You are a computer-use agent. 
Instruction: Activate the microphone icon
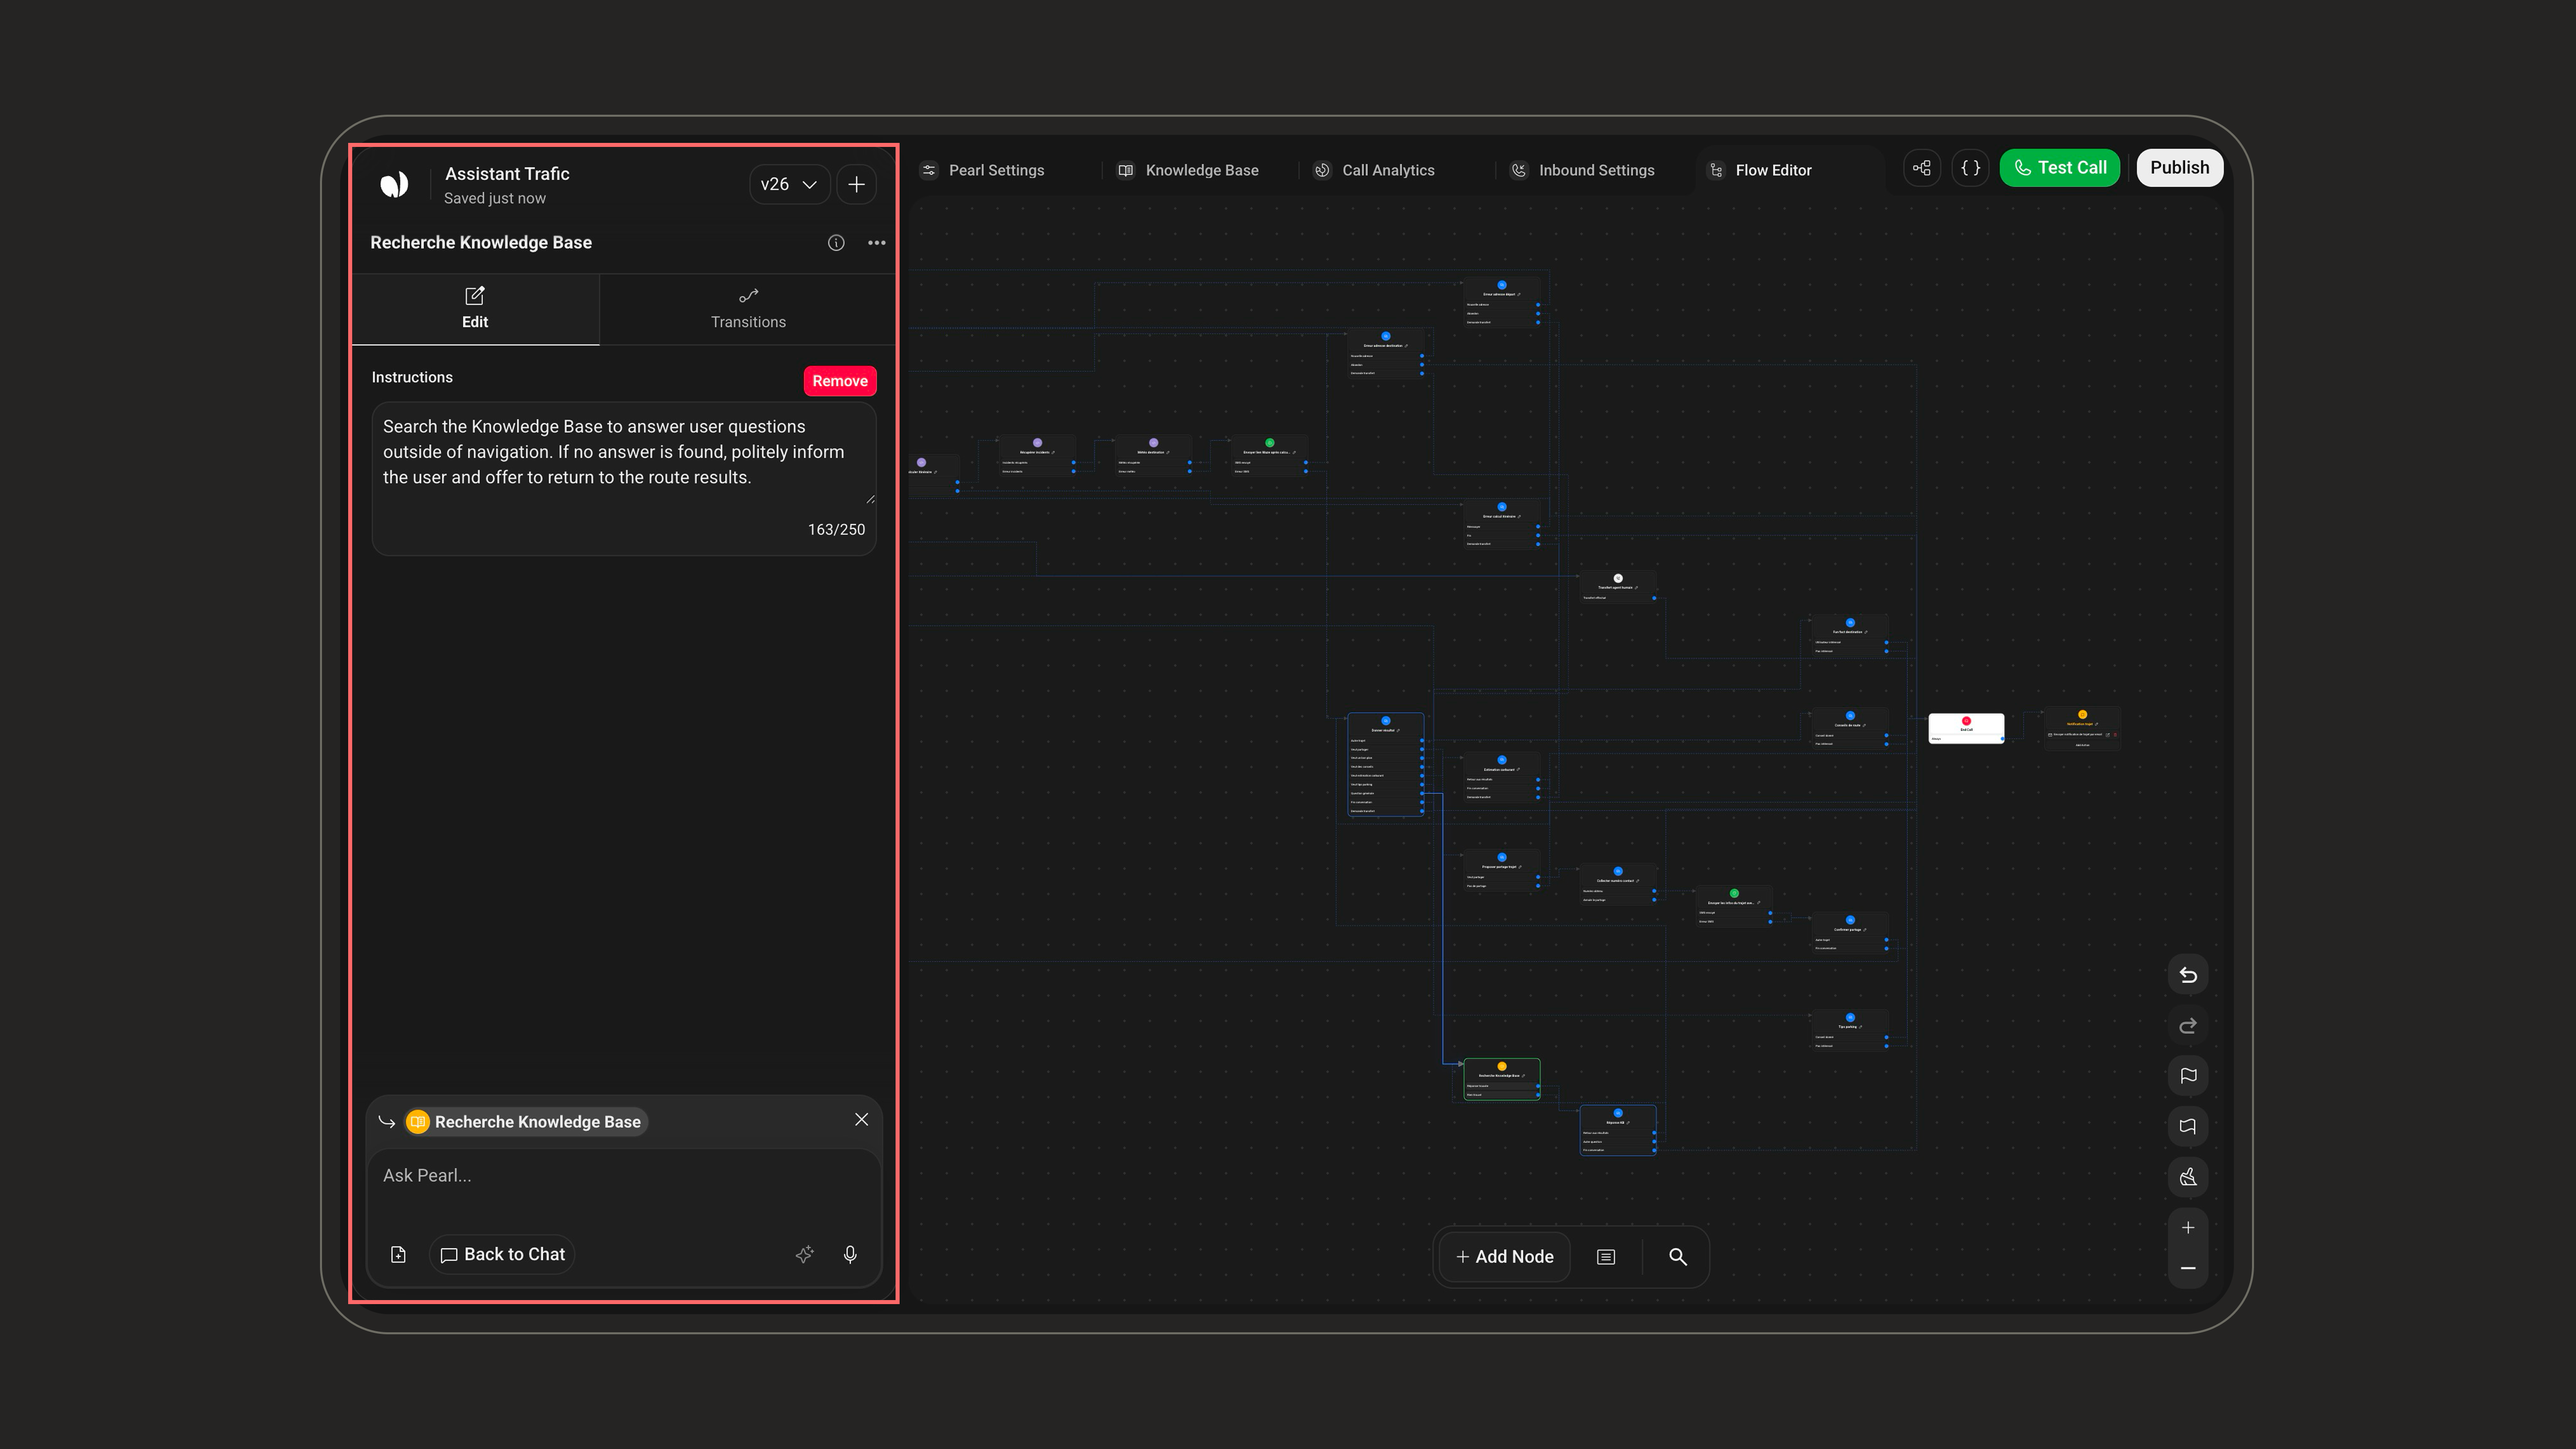850,1254
